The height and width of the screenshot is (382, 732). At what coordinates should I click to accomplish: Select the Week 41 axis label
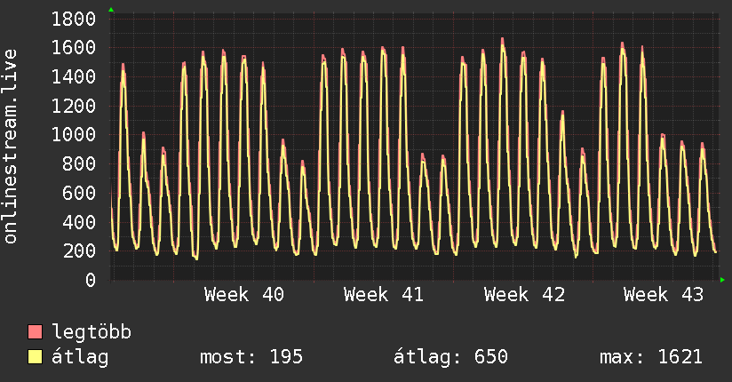[x=384, y=295]
